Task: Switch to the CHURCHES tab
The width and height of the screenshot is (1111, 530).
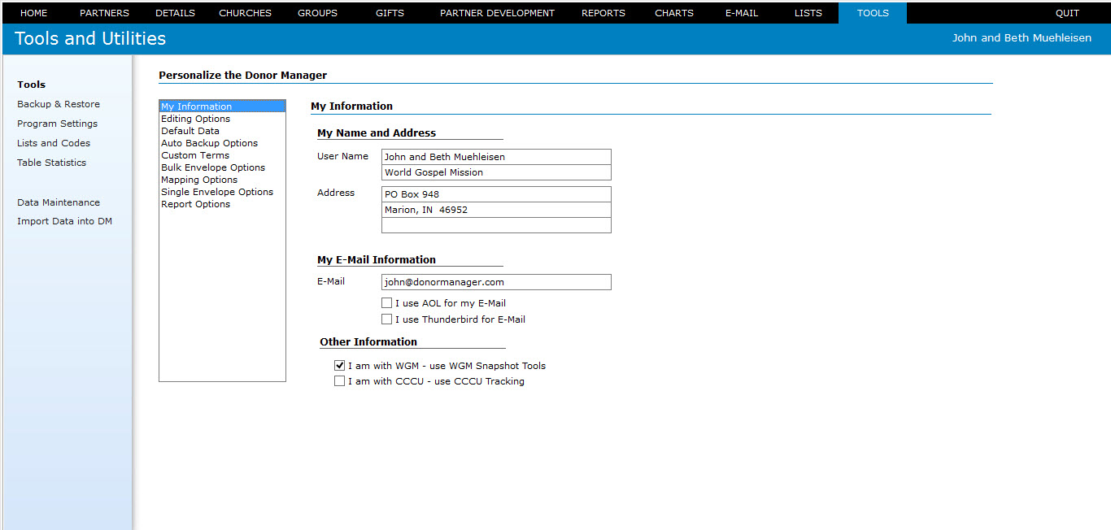Action: click(245, 13)
